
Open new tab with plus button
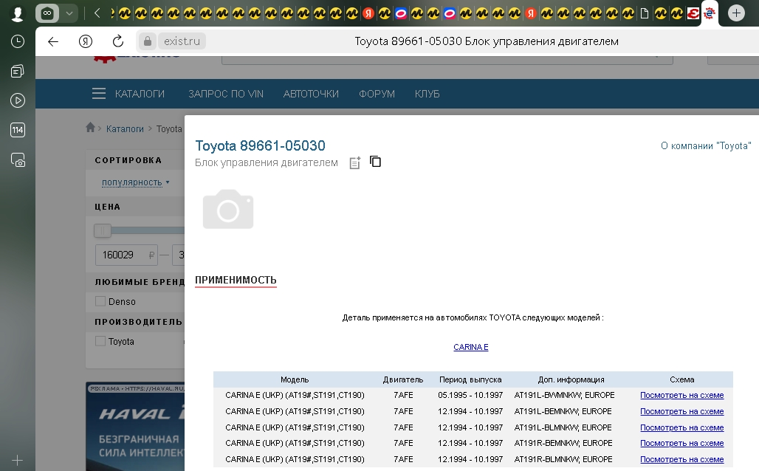736,13
